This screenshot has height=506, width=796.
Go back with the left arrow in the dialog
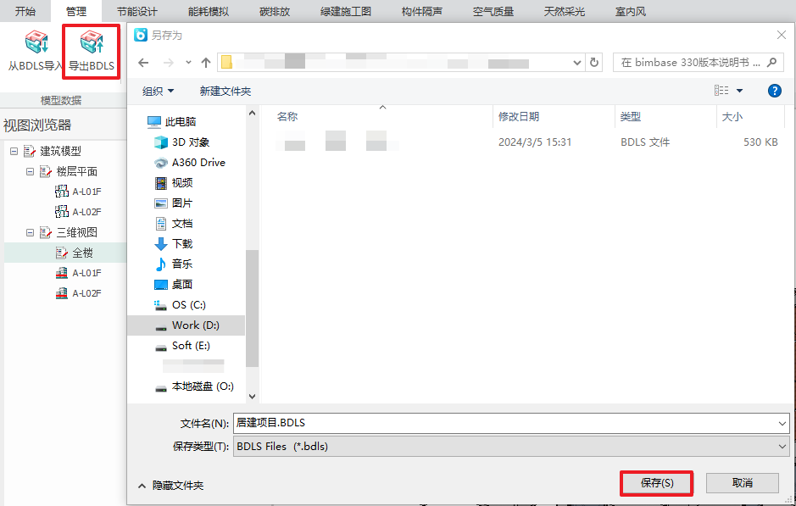pos(143,63)
